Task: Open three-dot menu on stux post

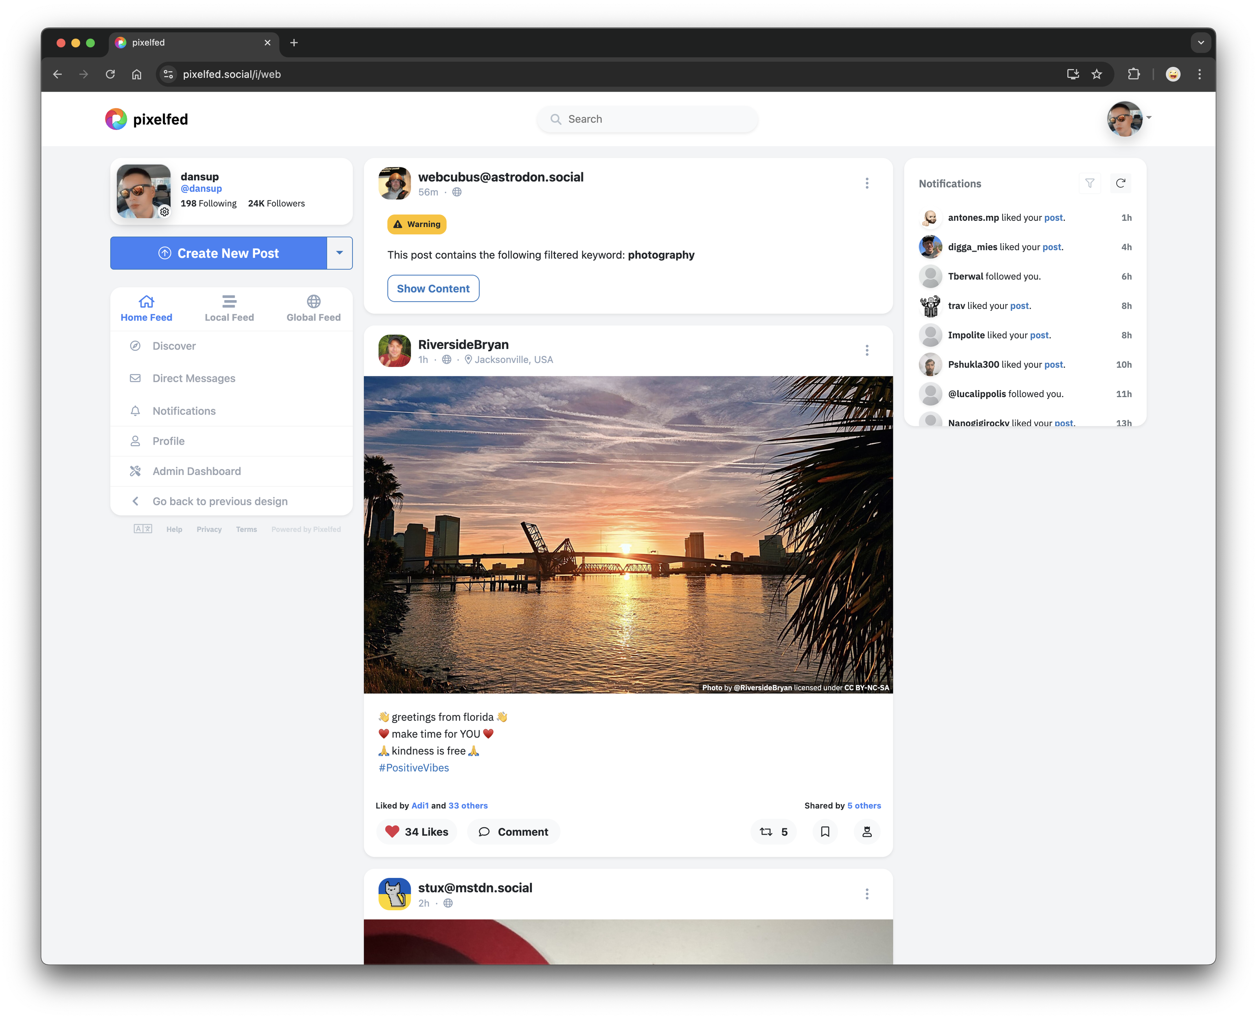Action: coord(866,893)
